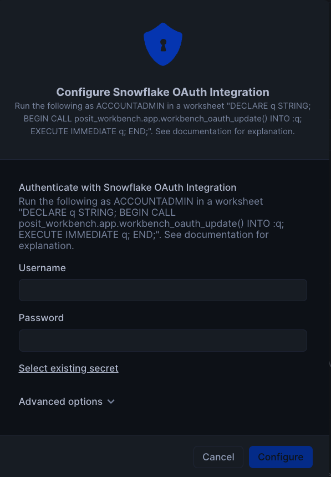Confirm with the Configure button
The height and width of the screenshot is (477, 331).
(x=281, y=457)
